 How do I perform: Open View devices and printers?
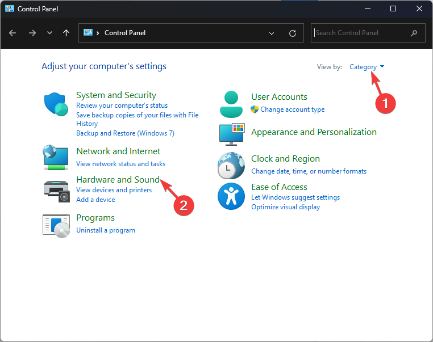tap(114, 190)
